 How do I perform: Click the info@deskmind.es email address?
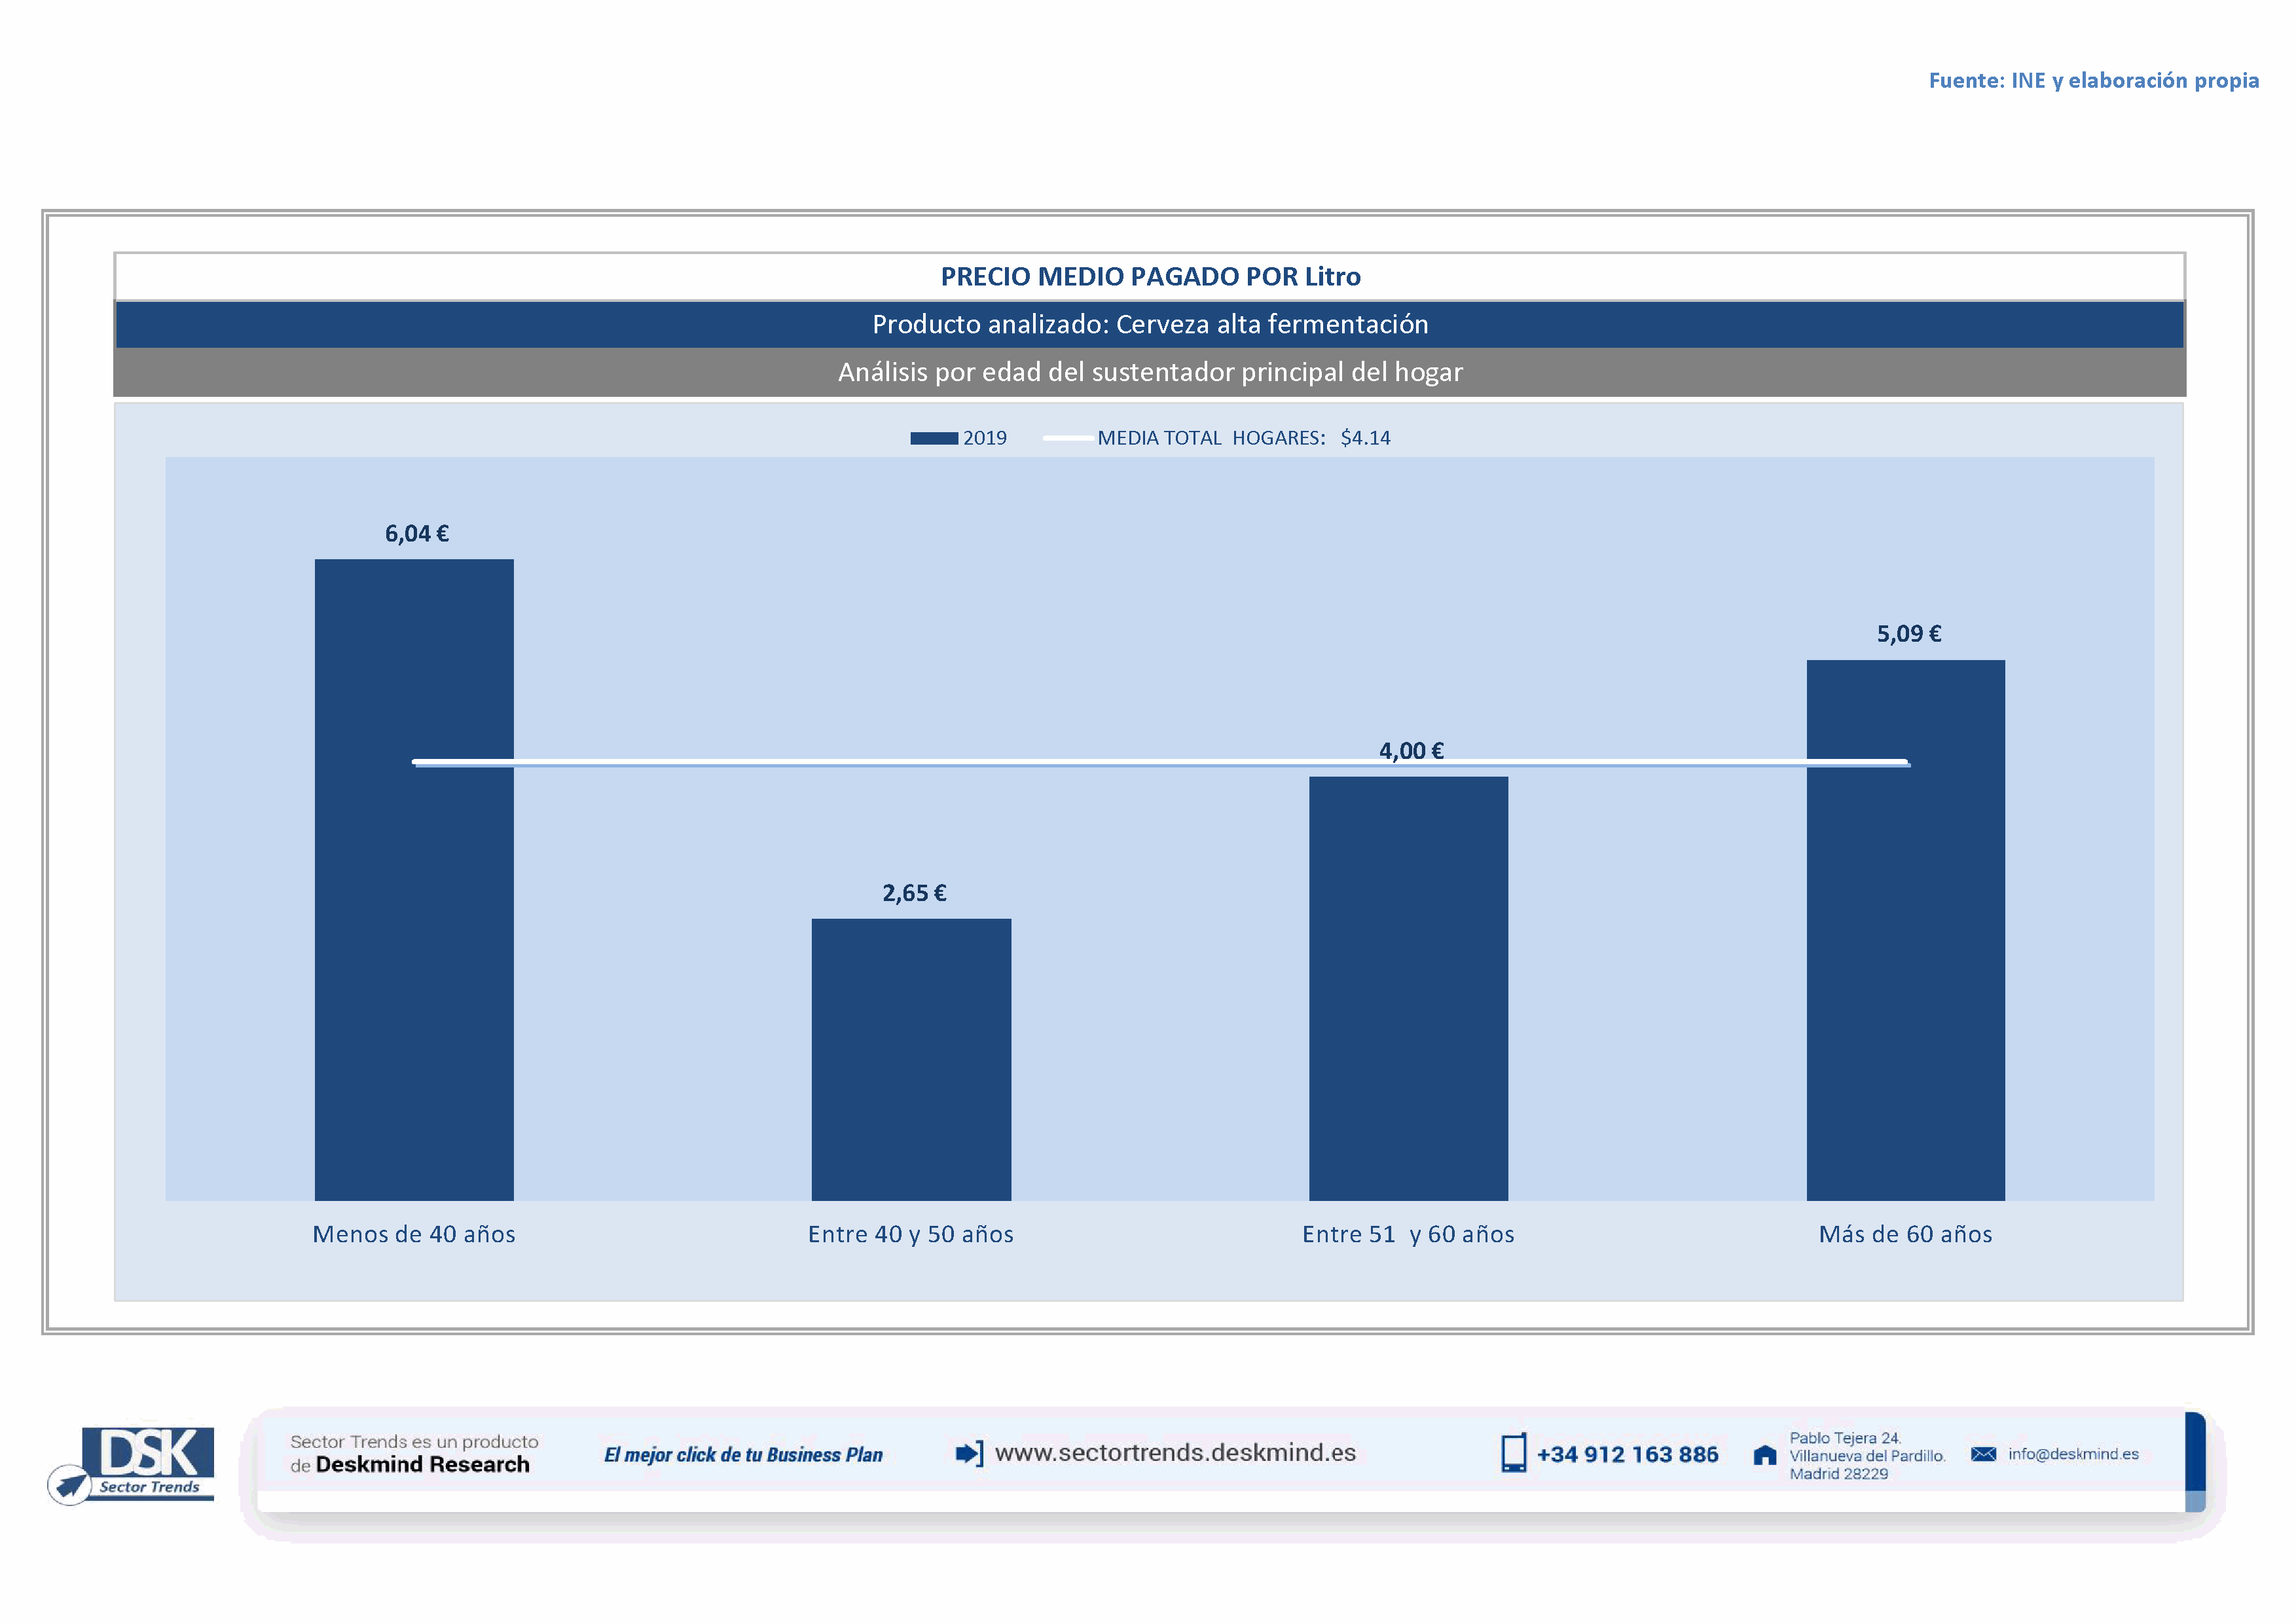tap(2073, 1454)
